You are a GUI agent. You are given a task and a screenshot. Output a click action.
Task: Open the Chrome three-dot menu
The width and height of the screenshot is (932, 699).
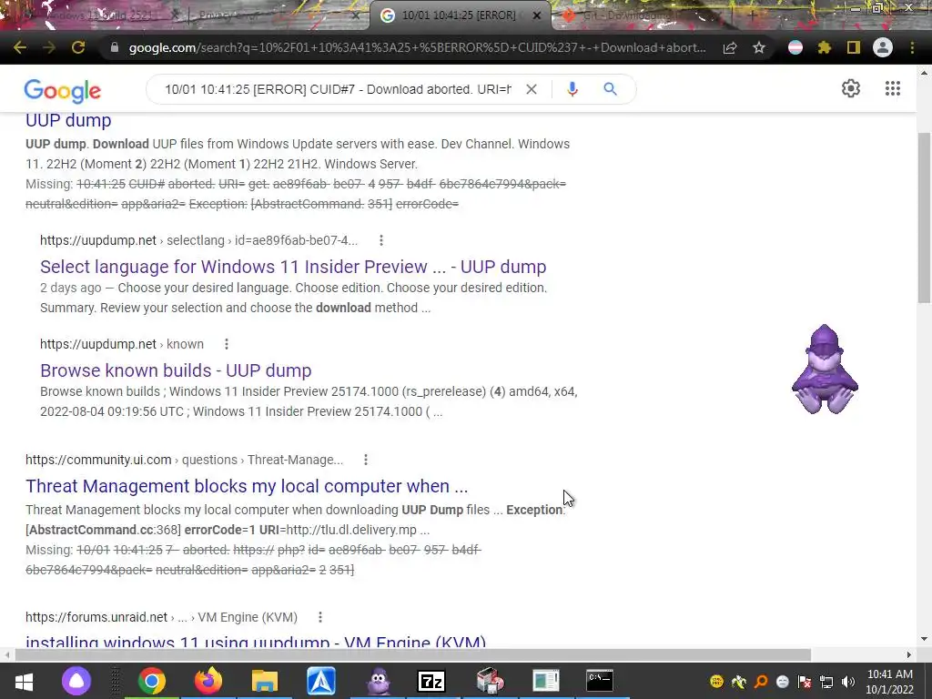912,47
